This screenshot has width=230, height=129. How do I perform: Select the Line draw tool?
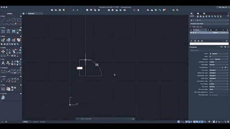[x=3, y=20]
